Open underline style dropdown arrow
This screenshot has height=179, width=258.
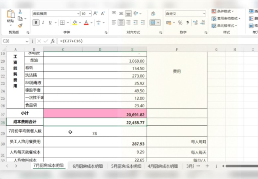(x=56, y=23)
